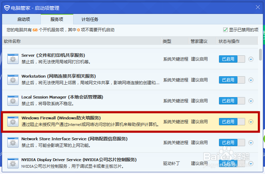Viewport: 265px width, 174px height.
Task: Select the Workstation (网络连接共享相关服务) title
Action: (59, 76)
